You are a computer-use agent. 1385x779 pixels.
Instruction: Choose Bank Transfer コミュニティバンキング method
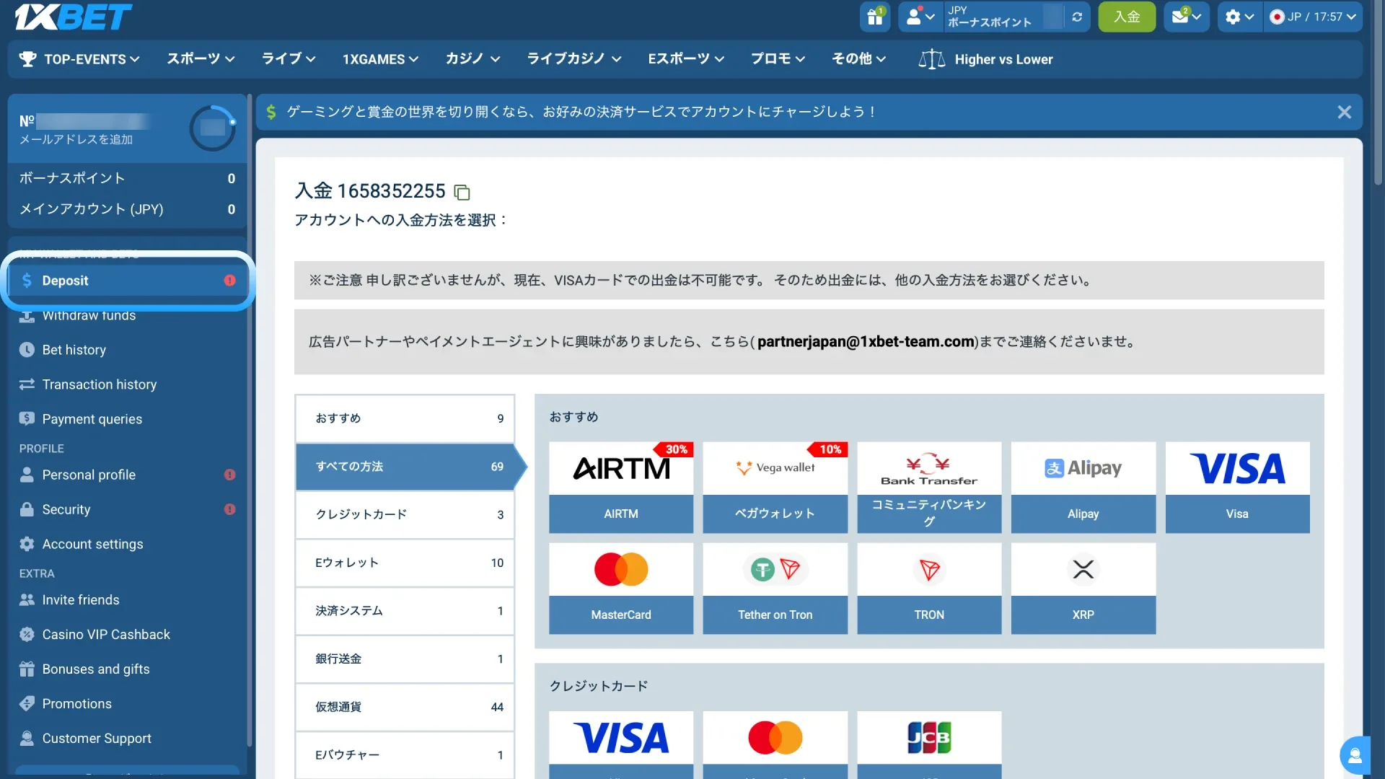click(929, 488)
